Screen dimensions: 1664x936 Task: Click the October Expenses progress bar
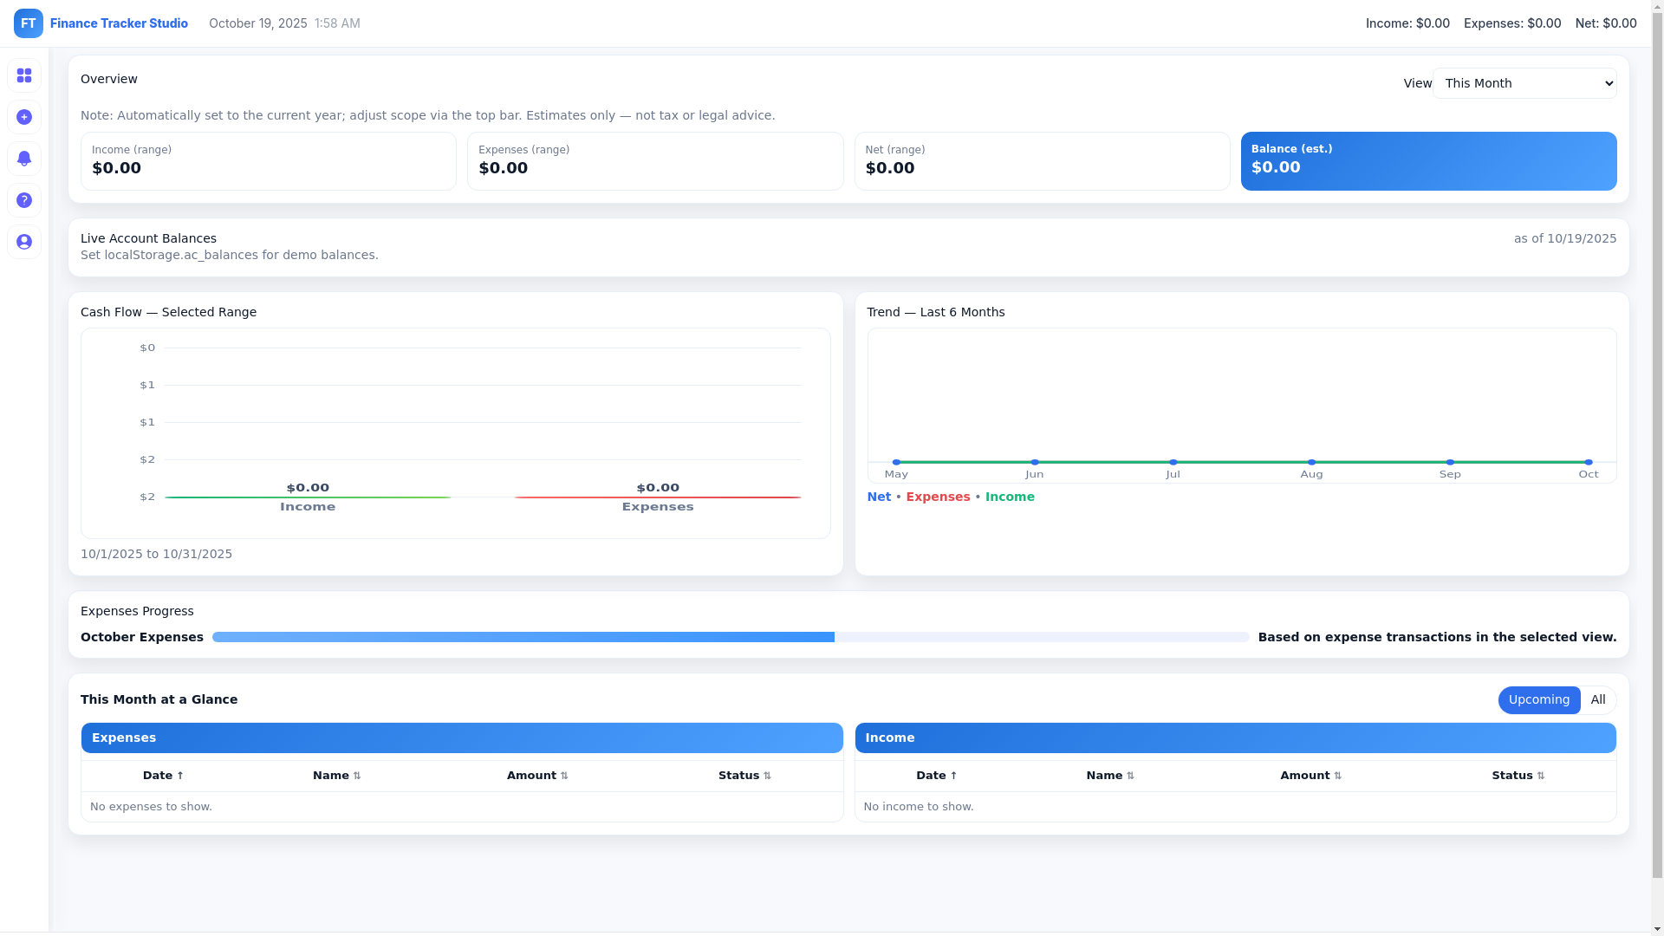coord(730,638)
